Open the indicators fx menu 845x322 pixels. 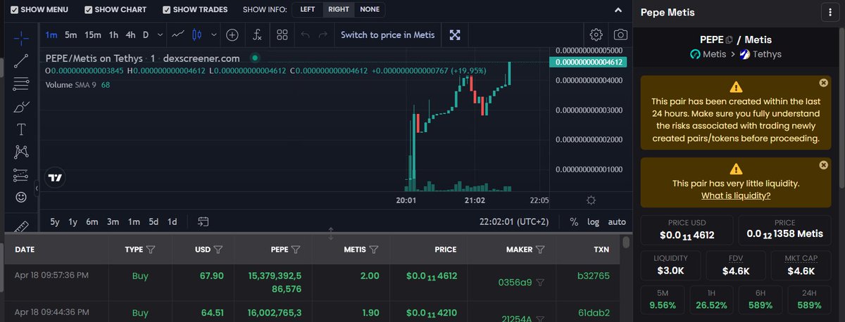(x=258, y=34)
